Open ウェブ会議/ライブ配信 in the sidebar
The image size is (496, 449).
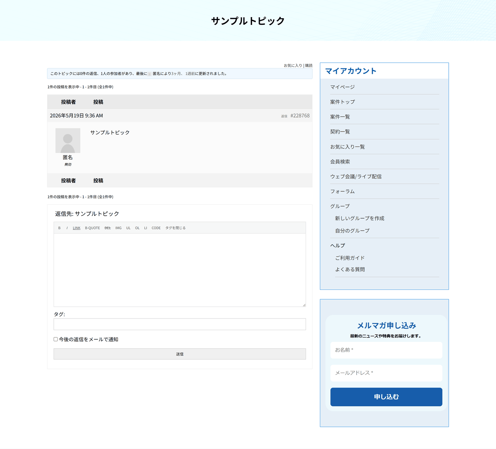click(x=356, y=177)
